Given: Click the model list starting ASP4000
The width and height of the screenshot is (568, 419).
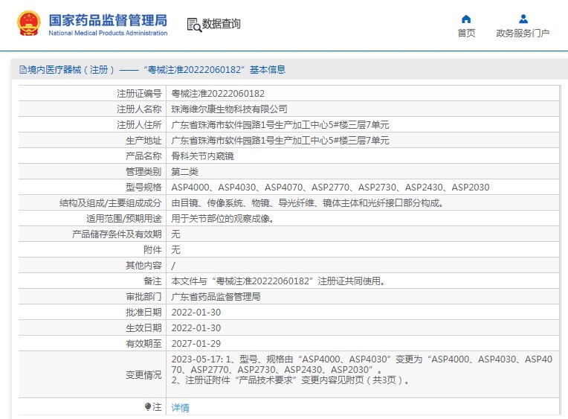Looking at the screenshot, I should pos(330,188).
